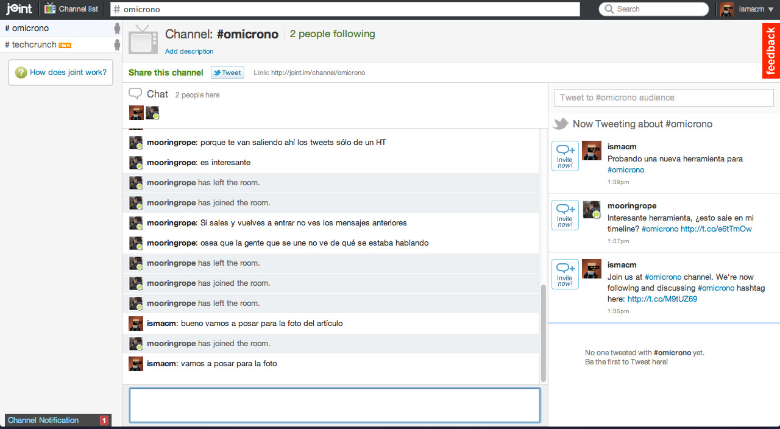The width and height of the screenshot is (780, 429).
Task: Click the question mark help icon
Action: coord(21,73)
